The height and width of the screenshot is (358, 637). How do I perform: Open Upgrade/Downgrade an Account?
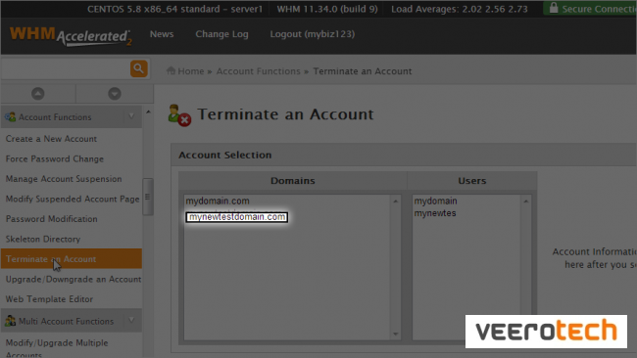[73, 279]
